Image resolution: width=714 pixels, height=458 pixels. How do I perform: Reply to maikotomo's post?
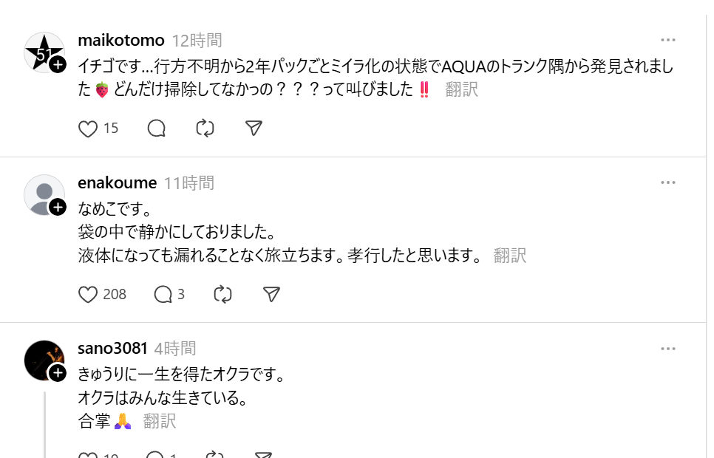coord(156,129)
